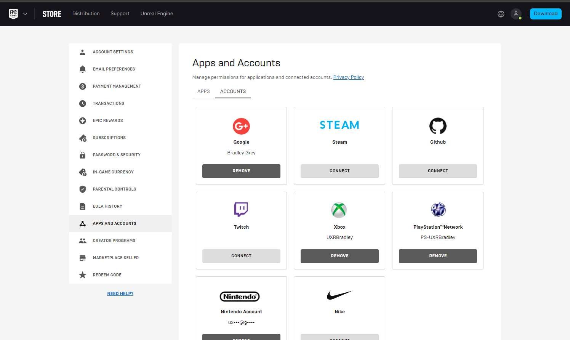
Task: Click the Epic Rewards star-badge icon
Action: [82, 120]
